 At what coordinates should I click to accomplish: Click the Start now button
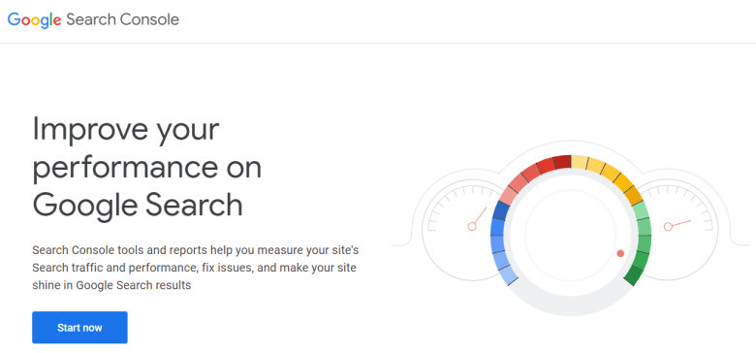[x=79, y=328]
